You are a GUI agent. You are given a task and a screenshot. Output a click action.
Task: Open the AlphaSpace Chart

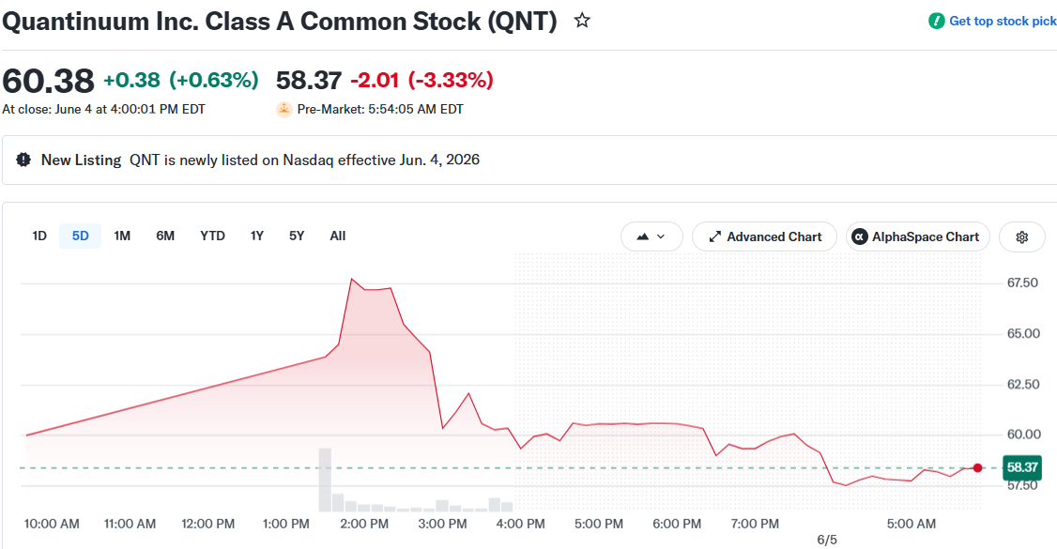click(x=917, y=236)
